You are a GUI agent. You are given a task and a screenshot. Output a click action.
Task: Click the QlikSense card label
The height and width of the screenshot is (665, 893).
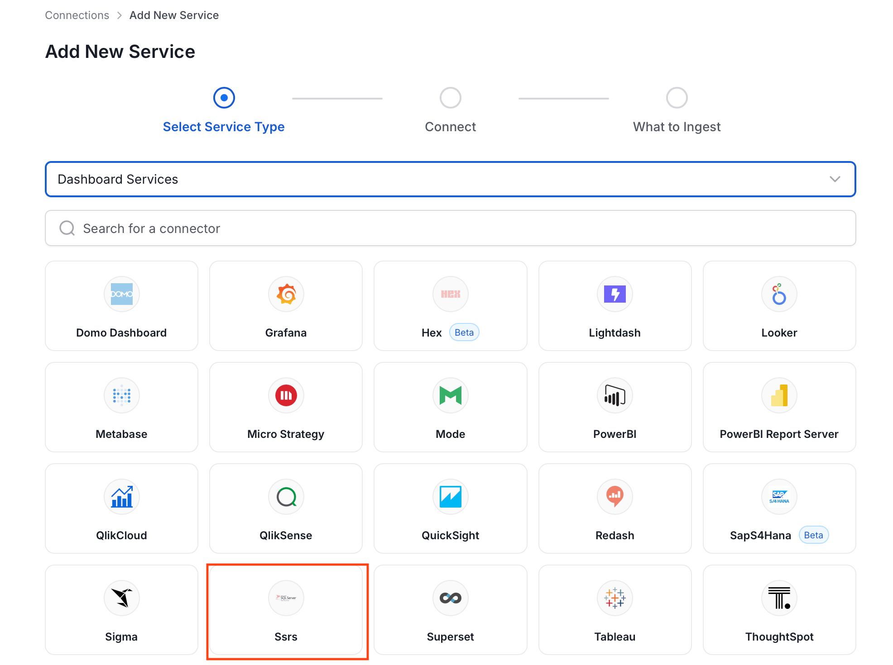click(x=286, y=536)
